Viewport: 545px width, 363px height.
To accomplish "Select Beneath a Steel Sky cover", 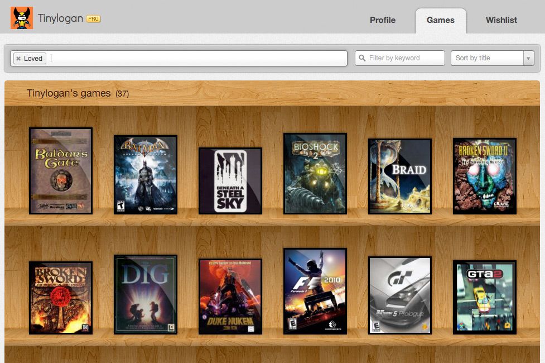I will coord(230,180).
